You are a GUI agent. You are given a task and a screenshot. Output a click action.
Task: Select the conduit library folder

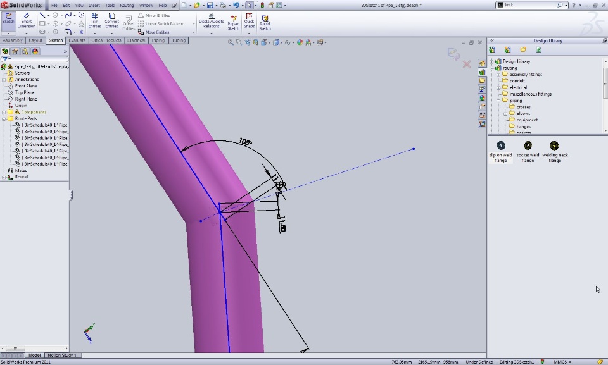click(517, 81)
